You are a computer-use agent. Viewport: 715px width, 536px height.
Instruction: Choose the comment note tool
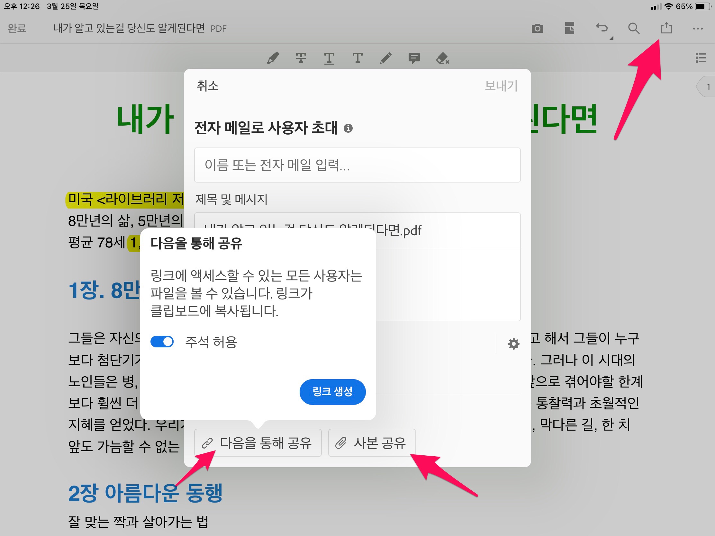coord(414,58)
